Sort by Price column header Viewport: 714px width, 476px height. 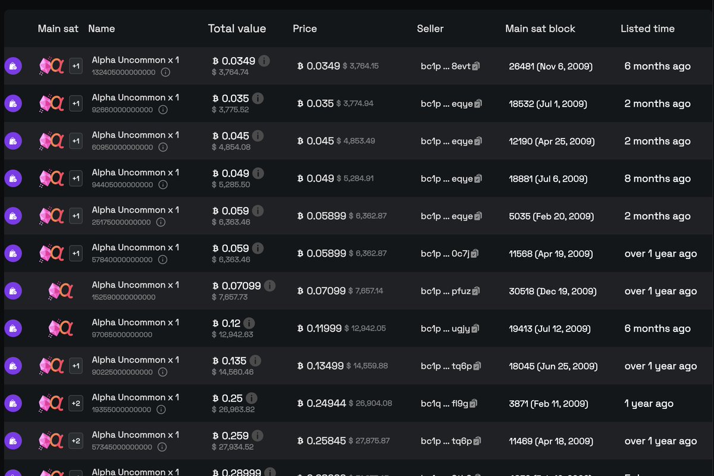pyautogui.click(x=305, y=29)
